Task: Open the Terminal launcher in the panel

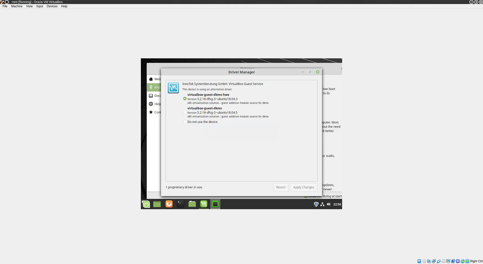Action: tap(180, 204)
